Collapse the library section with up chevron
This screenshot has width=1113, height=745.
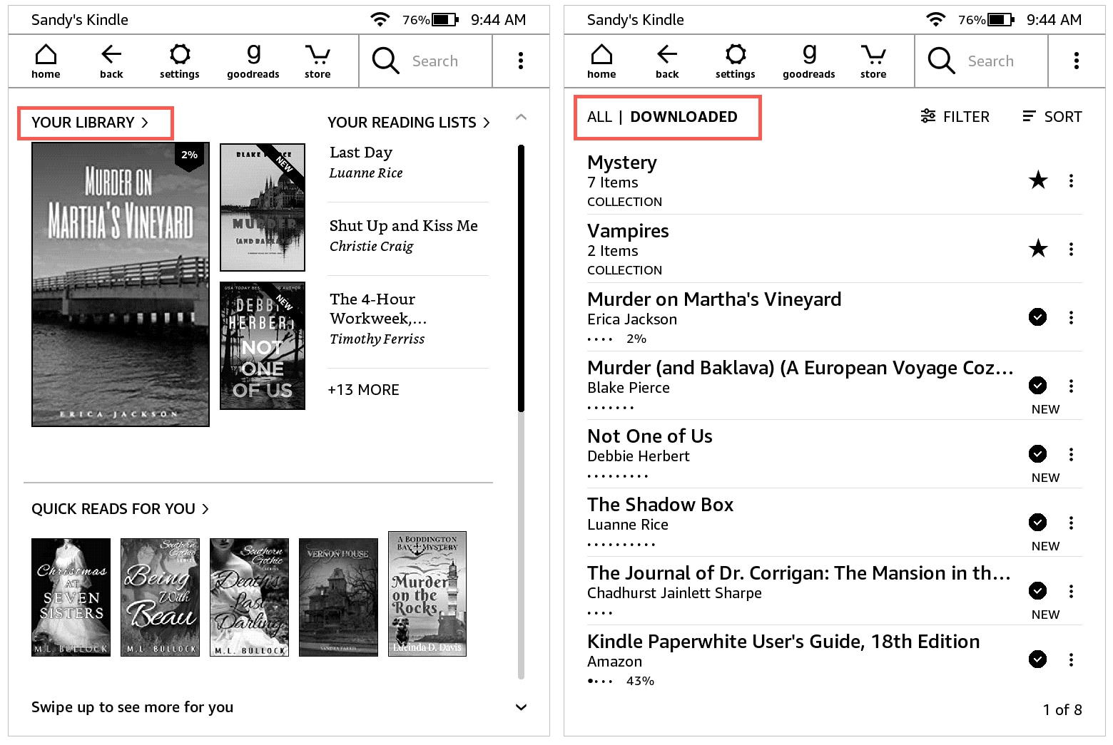[x=521, y=117]
